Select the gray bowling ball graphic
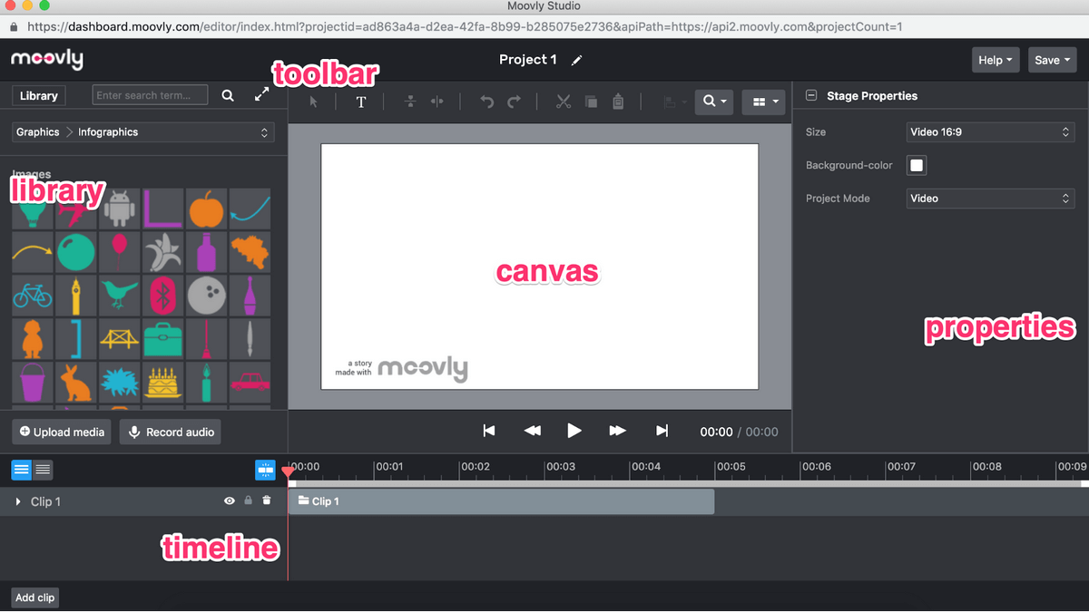The image size is (1089, 612). 207,295
